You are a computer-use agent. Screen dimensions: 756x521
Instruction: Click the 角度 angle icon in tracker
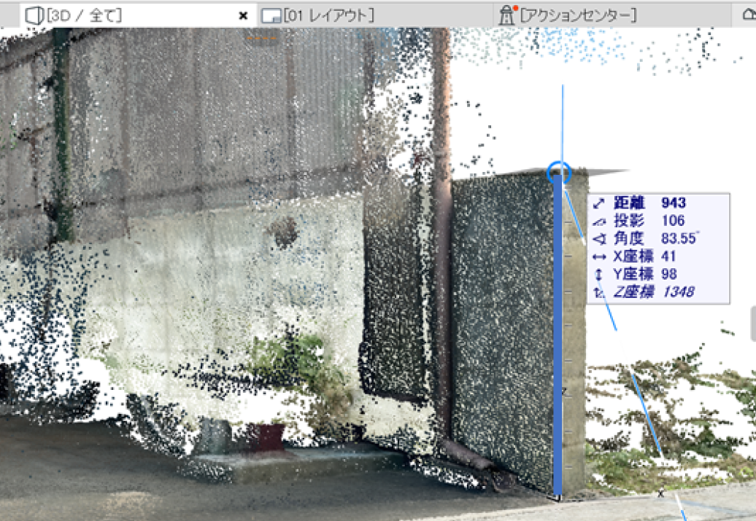[599, 238]
